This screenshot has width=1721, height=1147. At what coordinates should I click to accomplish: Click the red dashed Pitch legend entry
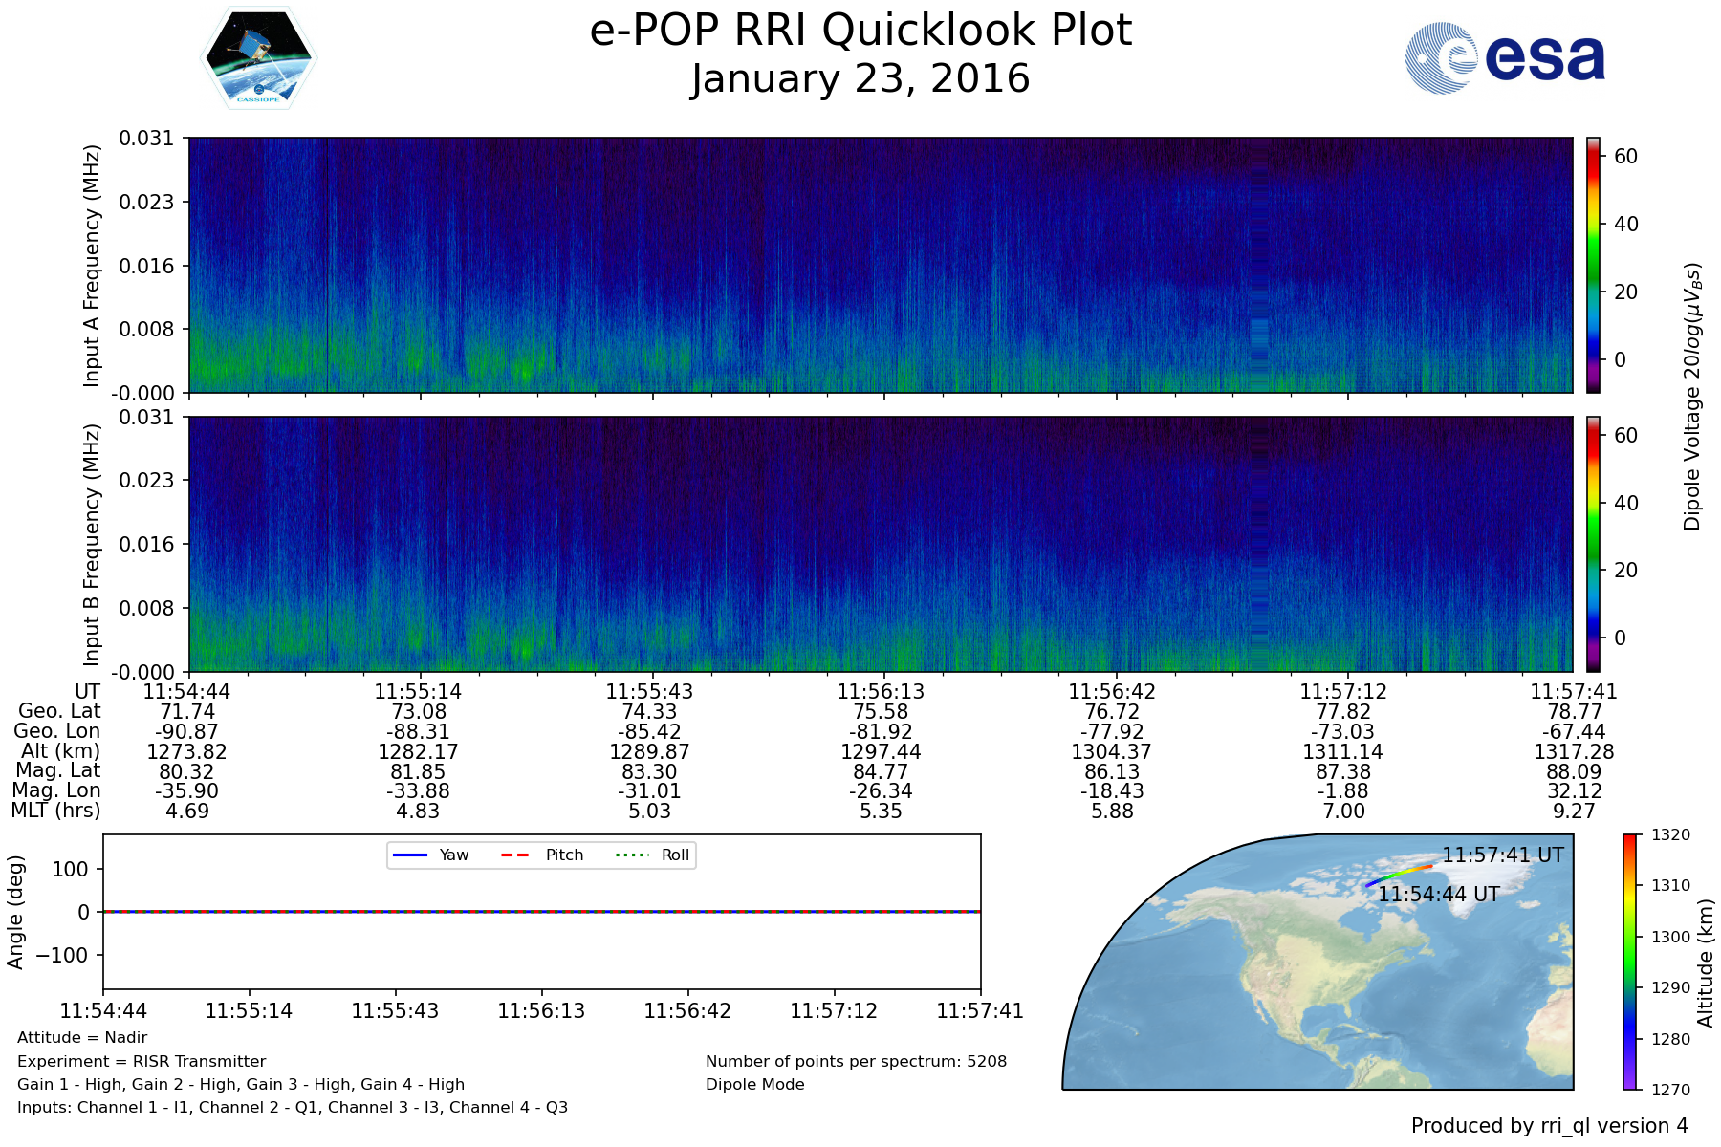click(x=515, y=855)
